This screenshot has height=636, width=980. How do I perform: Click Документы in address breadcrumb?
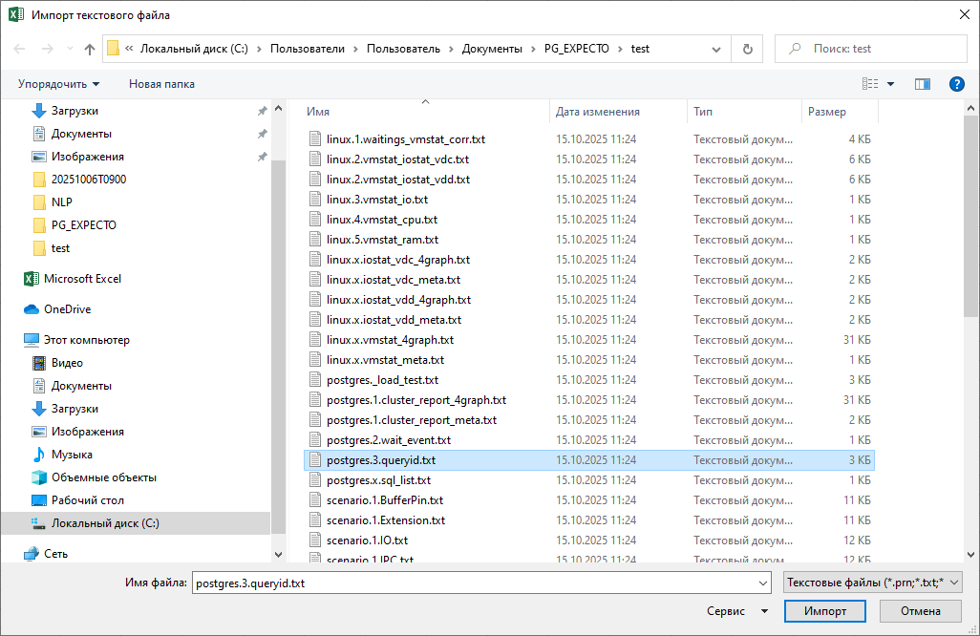[492, 49]
